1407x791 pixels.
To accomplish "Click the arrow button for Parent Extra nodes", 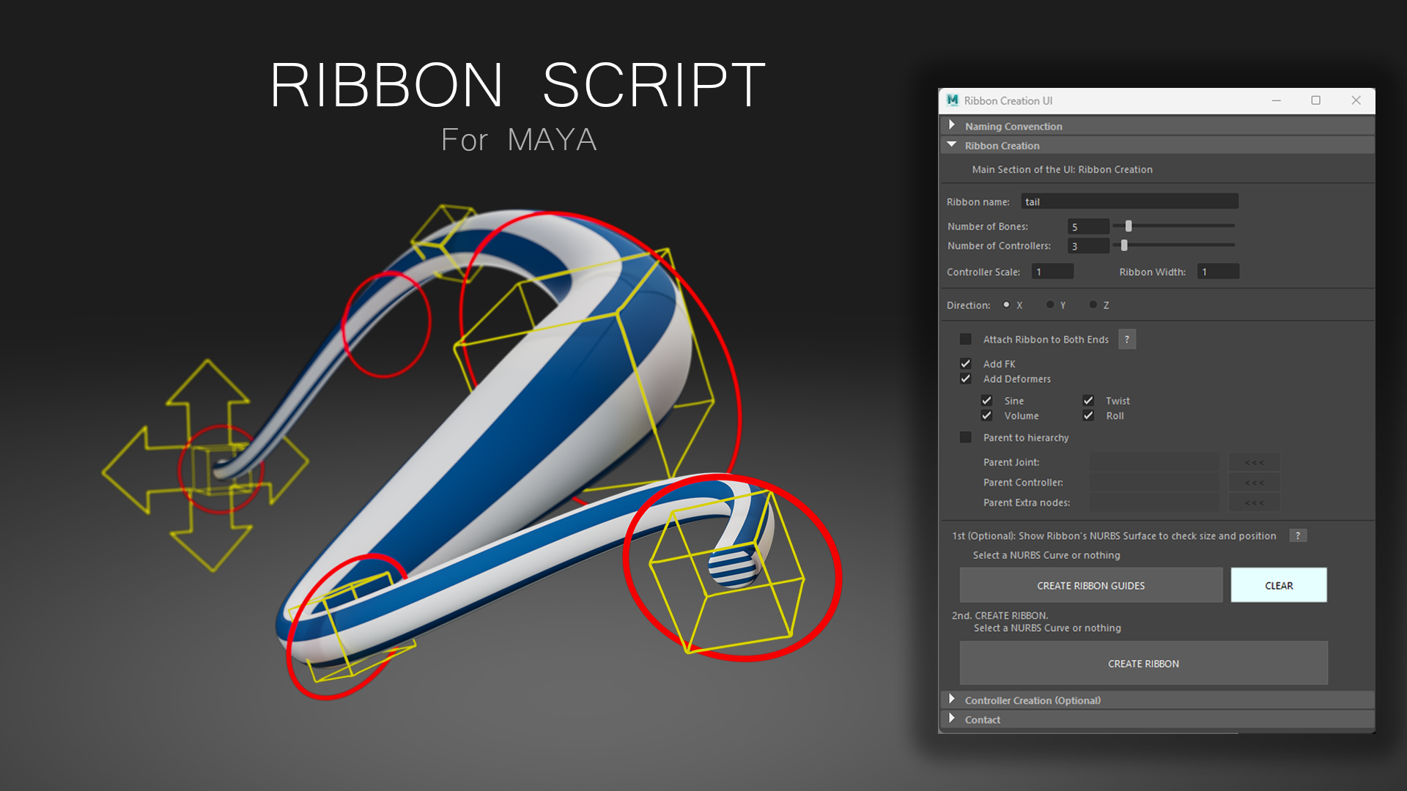I will (x=1254, y=502).
